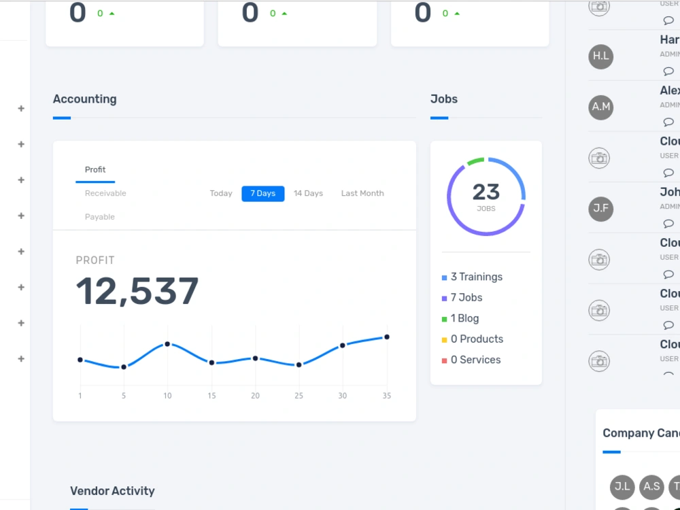Open the Har admin user name

(670, 39)
